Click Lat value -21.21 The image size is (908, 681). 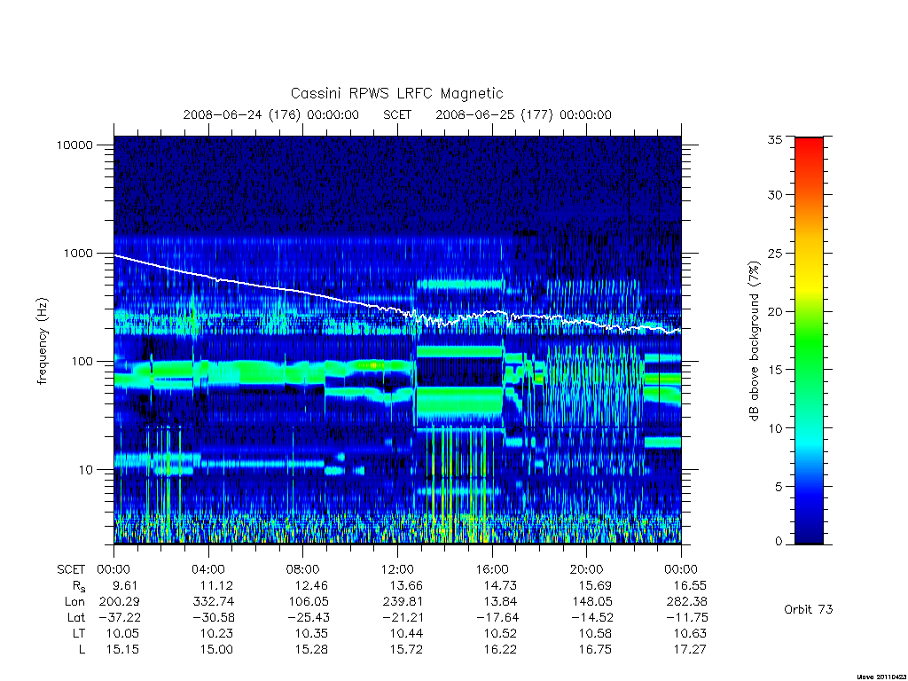(403, 617)
